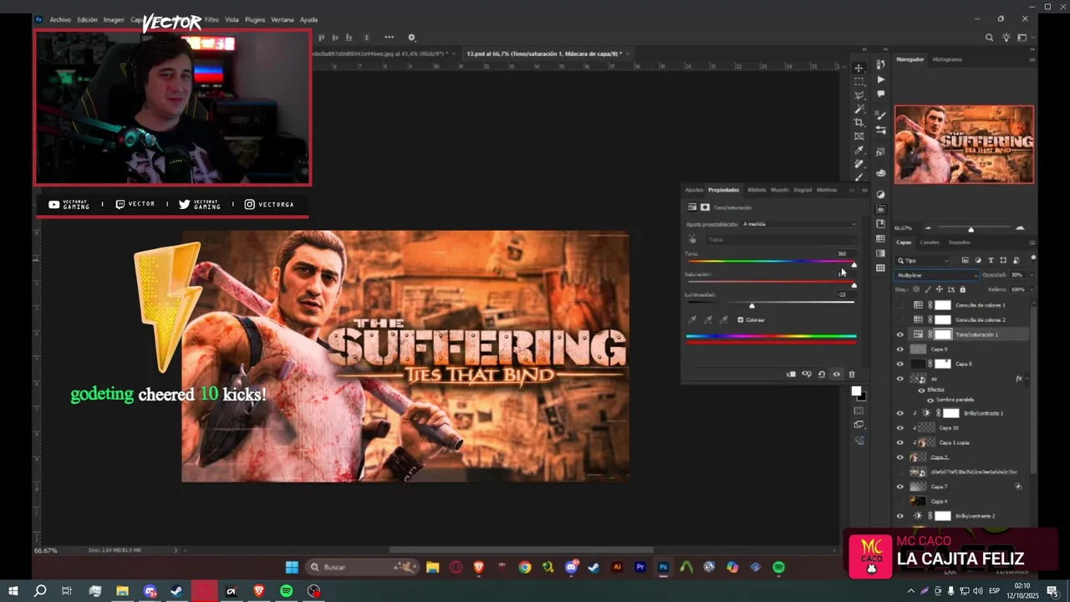Screen dimensions: 1070x602
Task: Open the Adjustments panel circle icon
Action: [880, 194]
